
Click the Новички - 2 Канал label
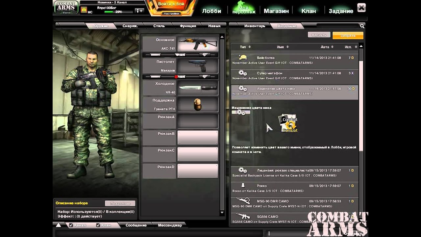tap(112, 2)
